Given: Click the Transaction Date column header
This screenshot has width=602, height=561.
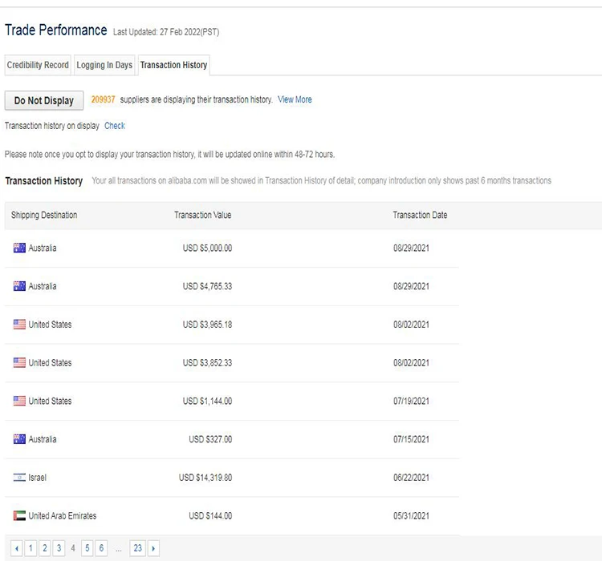Looking at the screenshot, I should (x=420, y=216).
